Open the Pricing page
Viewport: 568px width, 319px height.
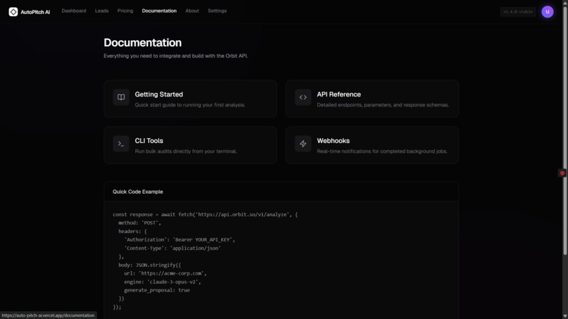coord(125,11)
